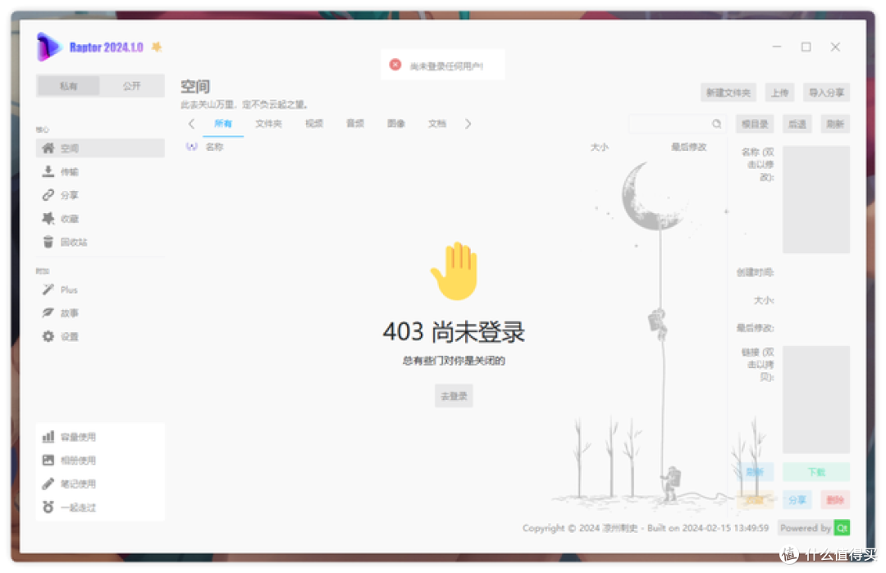The image size is (886, 573).
Task: Select the 公开 public mode toggle
Action: [131, 86]
